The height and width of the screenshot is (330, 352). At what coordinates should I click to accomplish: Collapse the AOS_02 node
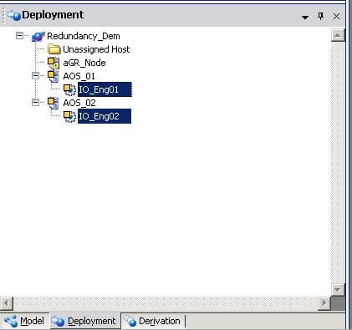35,102
